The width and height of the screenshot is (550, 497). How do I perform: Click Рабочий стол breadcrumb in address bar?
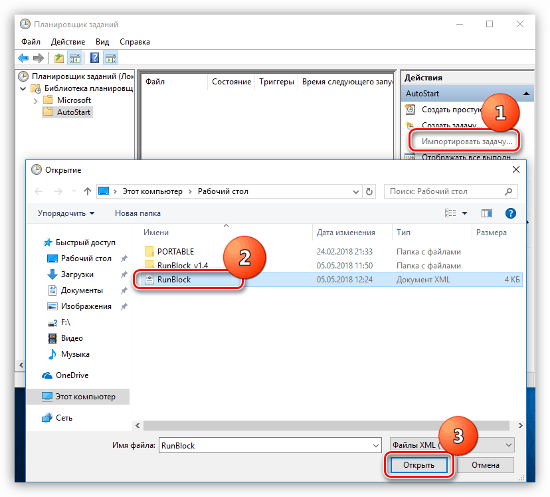(223, 191)
